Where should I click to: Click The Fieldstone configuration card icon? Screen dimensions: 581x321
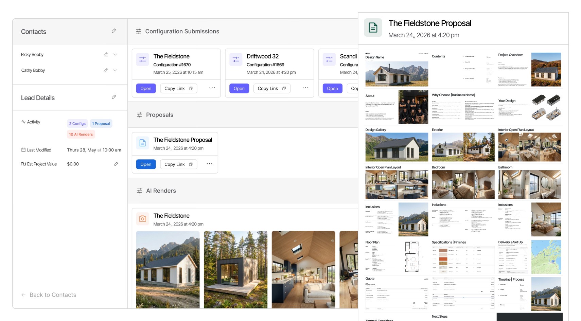pos(143,59)
